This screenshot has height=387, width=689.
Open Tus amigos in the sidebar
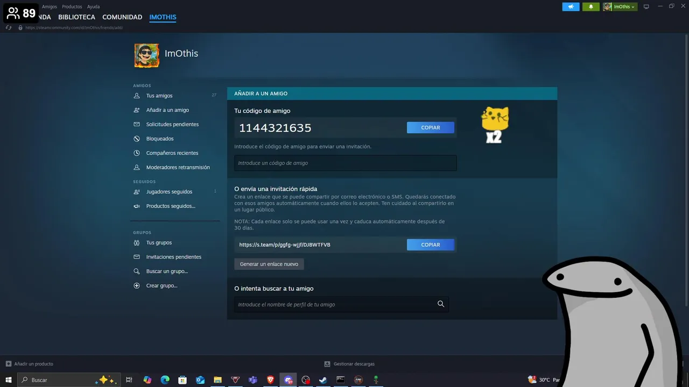pyautogui.click(x=159, y=96)
